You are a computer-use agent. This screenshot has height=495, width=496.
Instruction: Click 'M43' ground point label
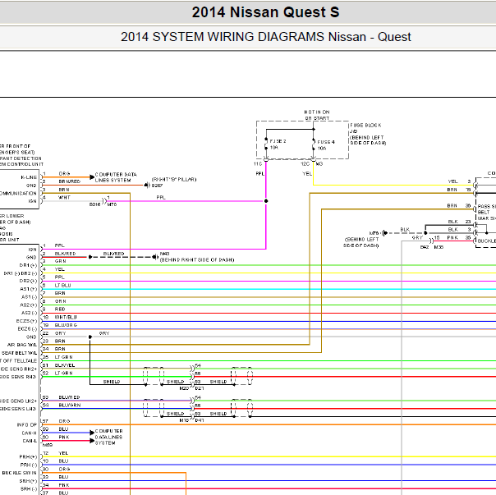[x=164, y=254]
